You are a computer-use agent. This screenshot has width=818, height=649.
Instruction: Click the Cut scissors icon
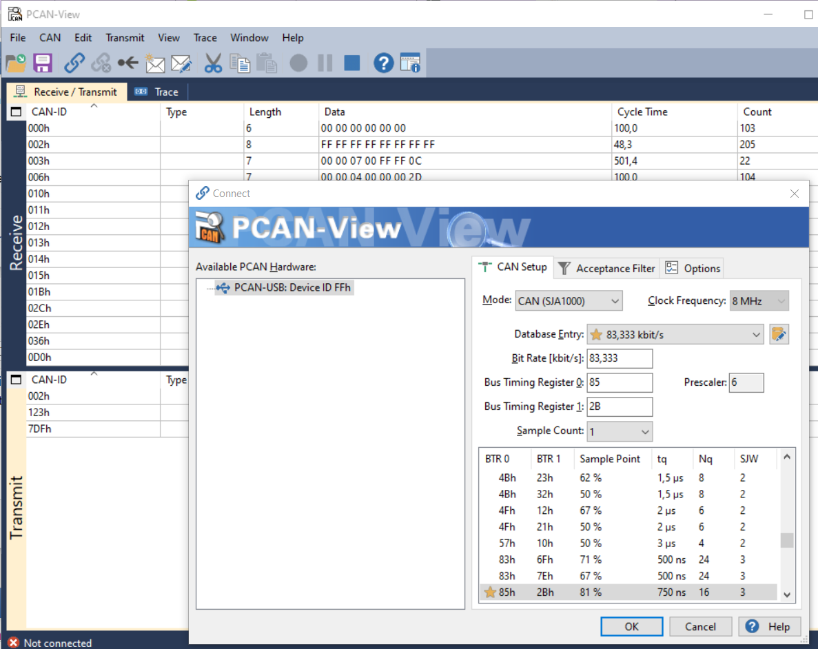click(x=213, y=64)
